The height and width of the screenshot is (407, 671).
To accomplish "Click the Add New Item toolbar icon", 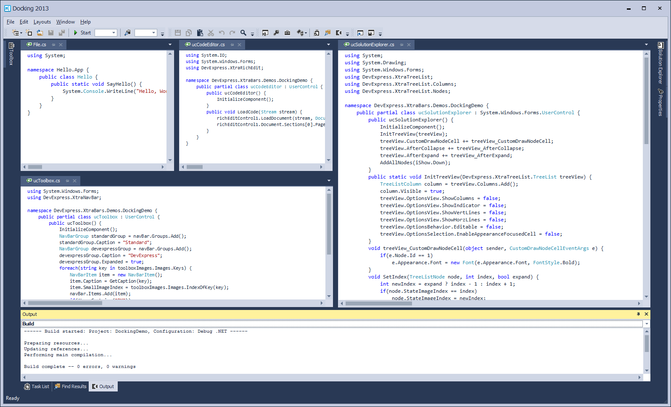I will (x=29, y=33).
